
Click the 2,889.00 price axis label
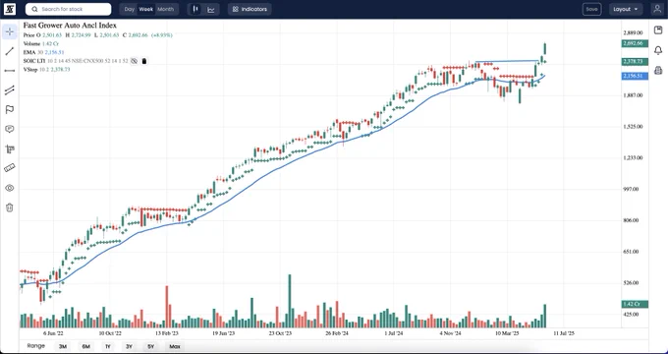click(x=633, y=32)
